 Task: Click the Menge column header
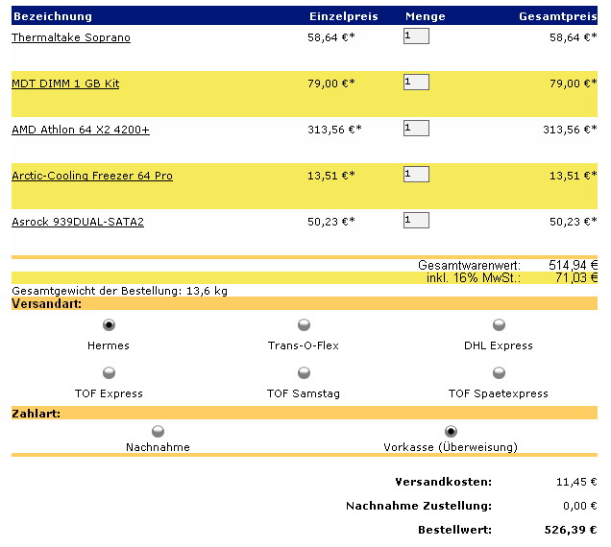click(x=426, y=16)
